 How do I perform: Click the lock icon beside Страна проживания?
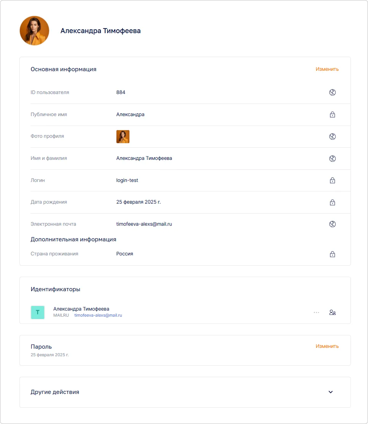pyautogui.click(x=332, y=254)
